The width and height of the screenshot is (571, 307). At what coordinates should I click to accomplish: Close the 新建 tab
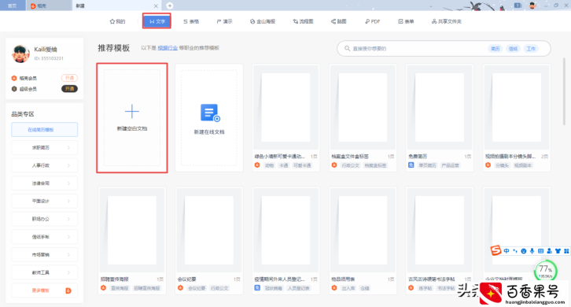[156, 6]
